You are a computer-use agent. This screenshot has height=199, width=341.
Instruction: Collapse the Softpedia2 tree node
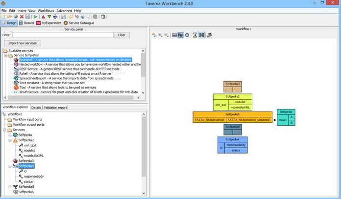(x=10, y=140)
